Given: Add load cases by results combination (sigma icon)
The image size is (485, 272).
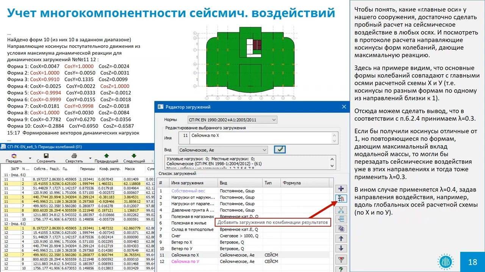Looking at the screenshot, I should (x=341, y=199).
